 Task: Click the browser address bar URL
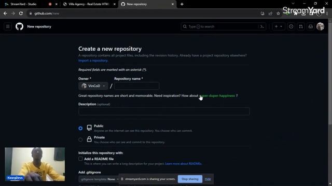pos(47,13)
